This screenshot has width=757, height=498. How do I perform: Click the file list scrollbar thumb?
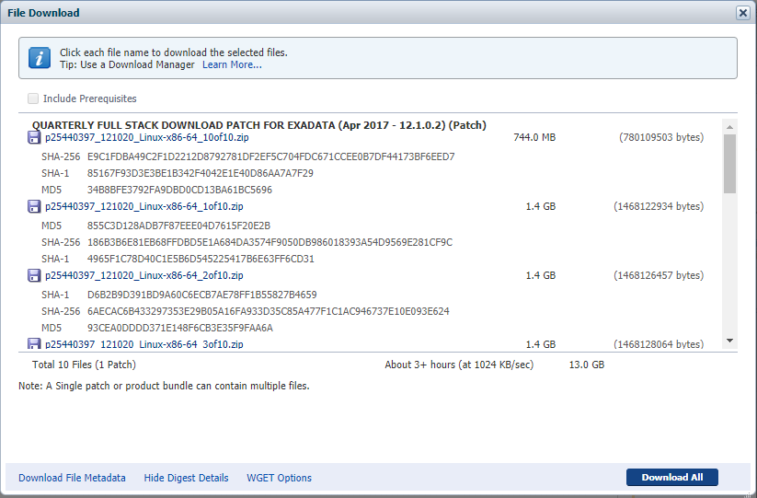[729, 163]
